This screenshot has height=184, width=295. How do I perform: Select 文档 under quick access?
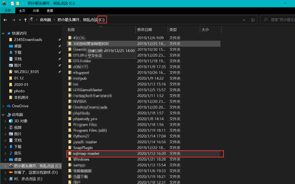pos(18,59)
